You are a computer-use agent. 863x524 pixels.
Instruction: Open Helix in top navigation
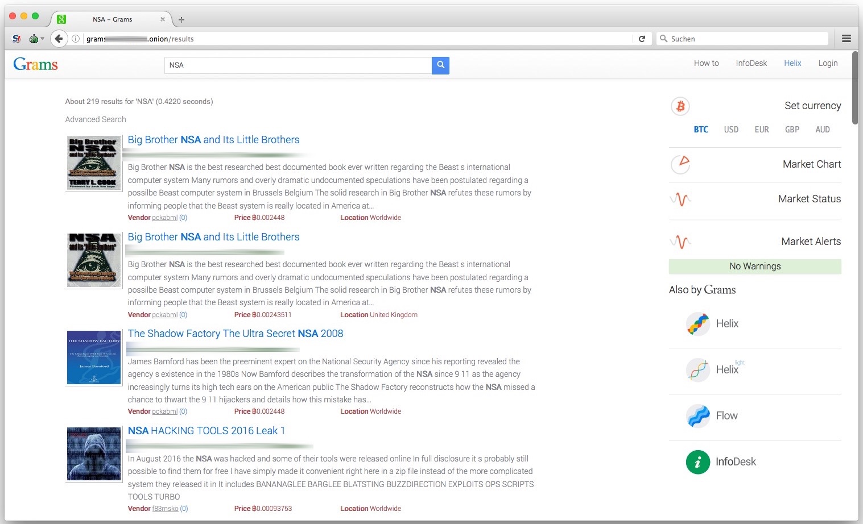click(x=792, y=63)
